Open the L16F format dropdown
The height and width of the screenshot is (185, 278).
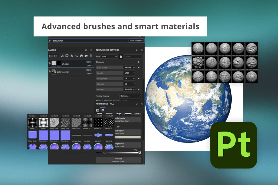pos(130,73)
